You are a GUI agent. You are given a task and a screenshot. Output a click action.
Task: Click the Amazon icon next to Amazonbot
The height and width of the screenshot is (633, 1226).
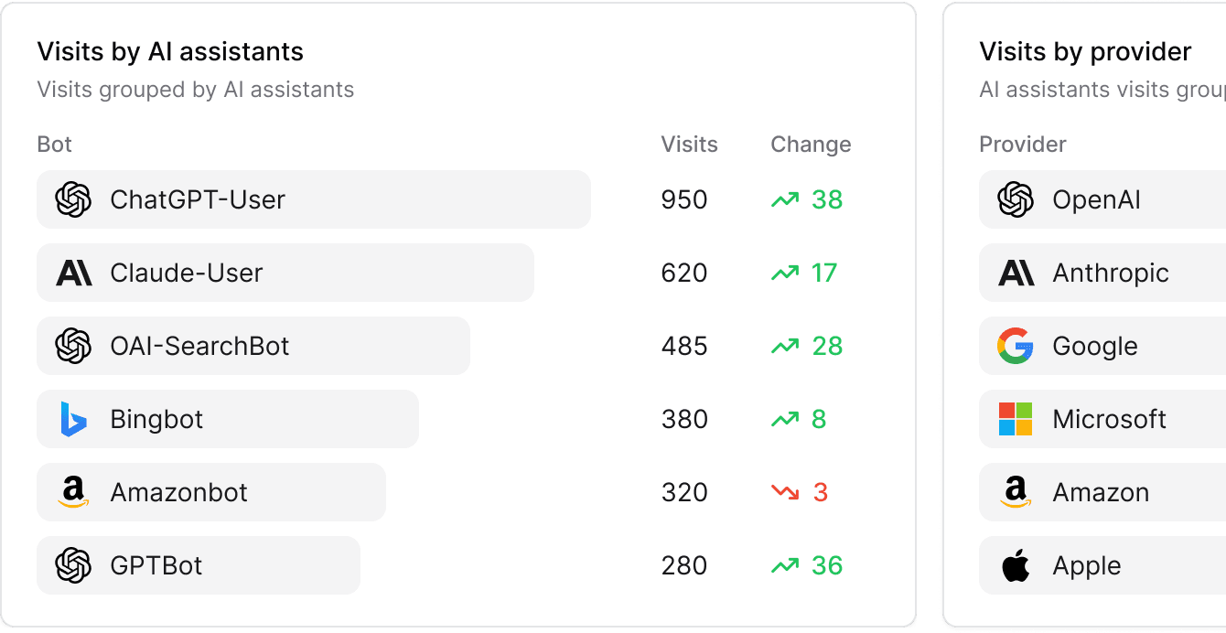tap(73, 492)
